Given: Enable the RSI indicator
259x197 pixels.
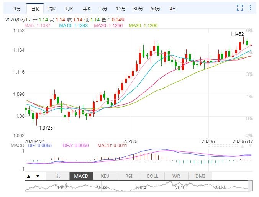Looking at the screenshot, I should point(129,176).
